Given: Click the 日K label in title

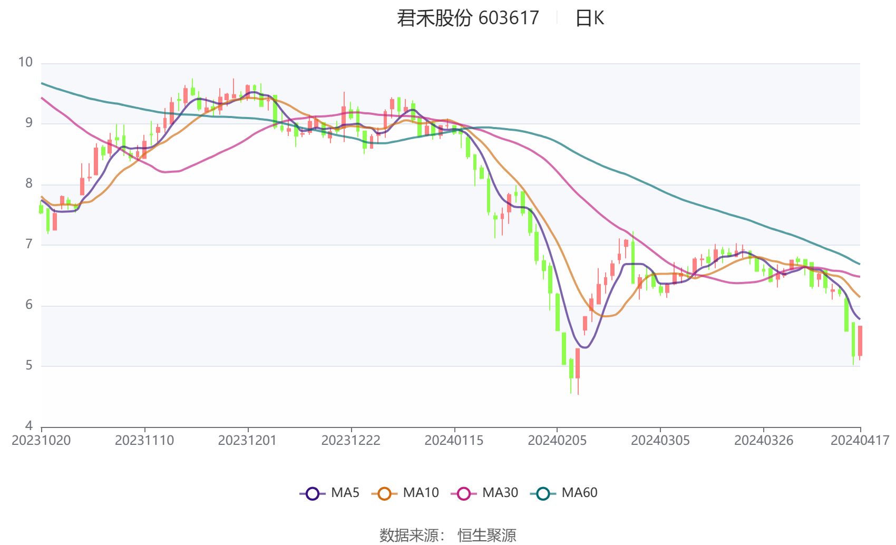Looking at the screenshot, I should point(589,18).
